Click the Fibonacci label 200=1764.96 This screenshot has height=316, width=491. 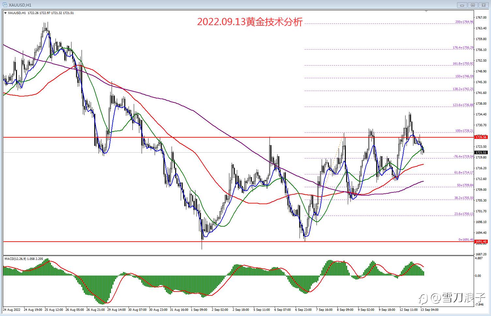(x=464, y=22)
